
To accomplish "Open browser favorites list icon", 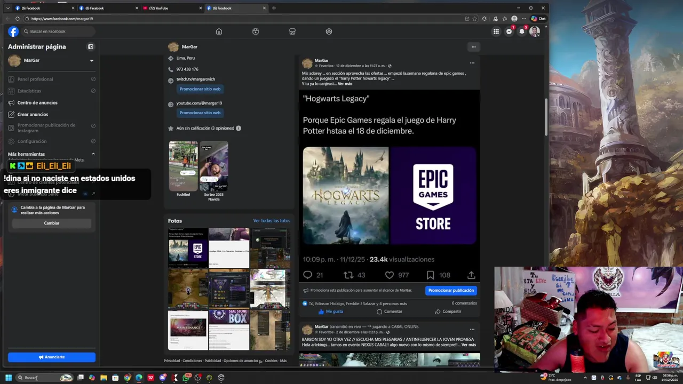I will pyautogui.click(x=505, y=19).
